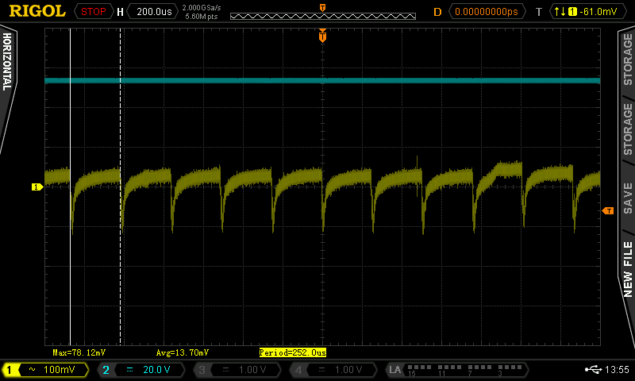Screen dimensions: 635x381
Task: Click the H horizontal label
Action: pyautogui.click(x=120, y=12)
